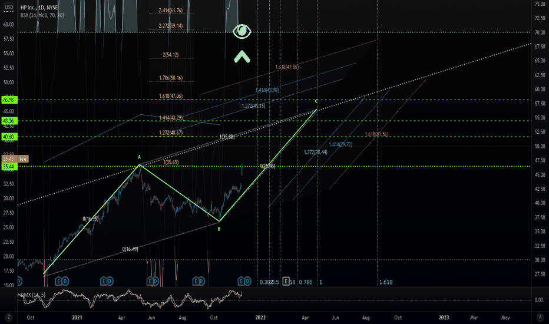549x324 pixels.
Task: Click the 1.414(43.29) Fibonacci level label
Action: pos(171,118)
